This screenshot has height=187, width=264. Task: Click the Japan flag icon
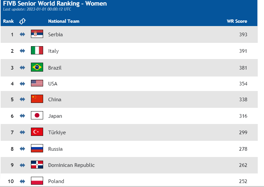(37, 116)
